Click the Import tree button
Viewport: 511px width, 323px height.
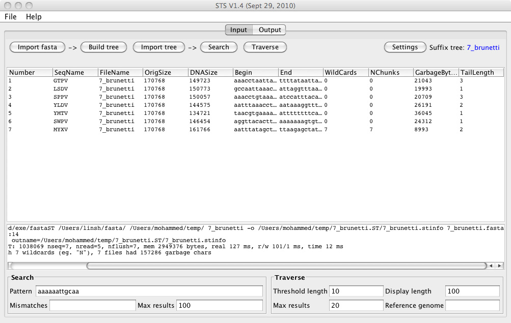pyautogui.click(x=159, y=47)
